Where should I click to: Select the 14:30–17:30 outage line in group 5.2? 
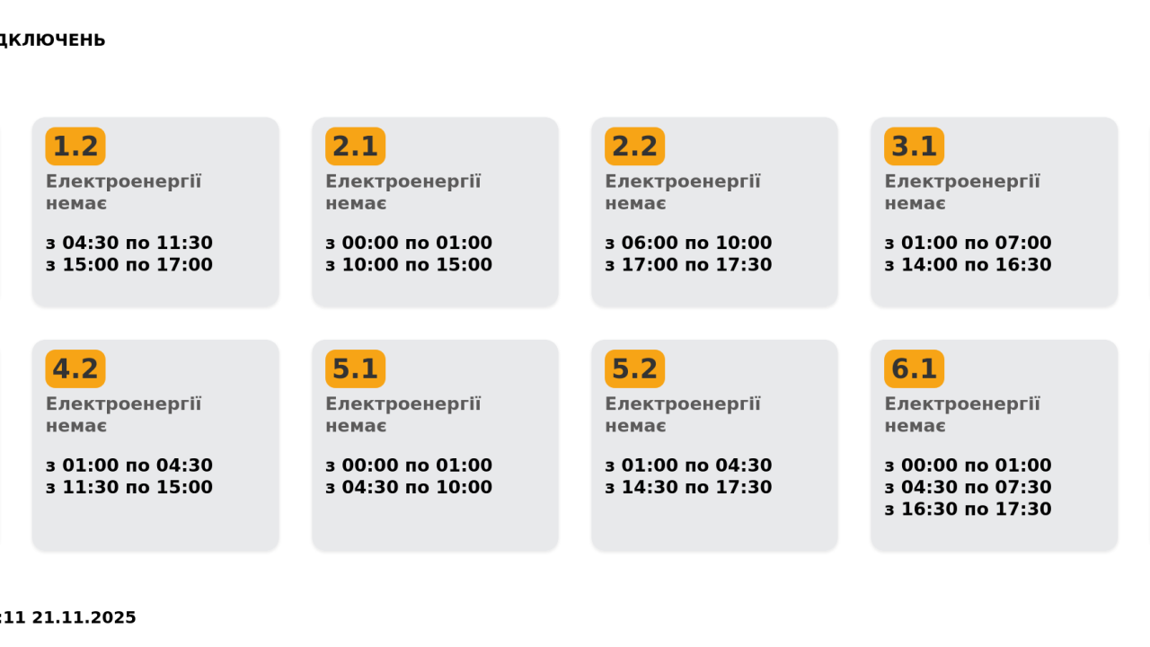688,488
